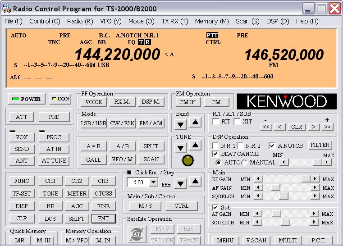Open the VFO (V) menu
The height and width of the screenshot is (246, 343).
[111, 21]
